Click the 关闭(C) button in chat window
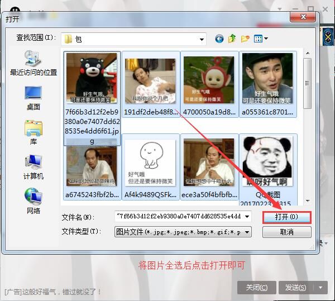 tap(256, 288)
